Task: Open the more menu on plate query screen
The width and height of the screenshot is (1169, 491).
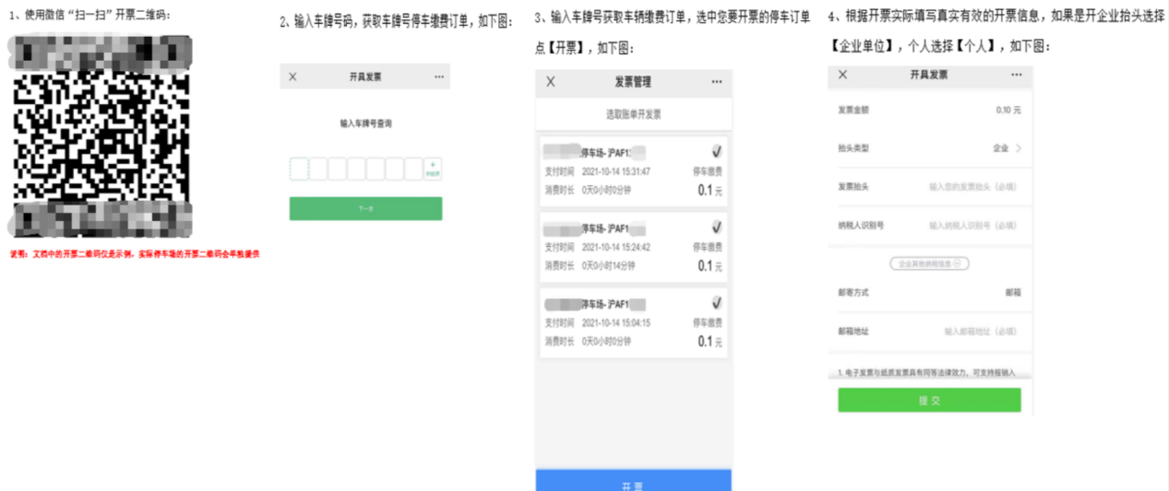Action: (x=439, y=76)
